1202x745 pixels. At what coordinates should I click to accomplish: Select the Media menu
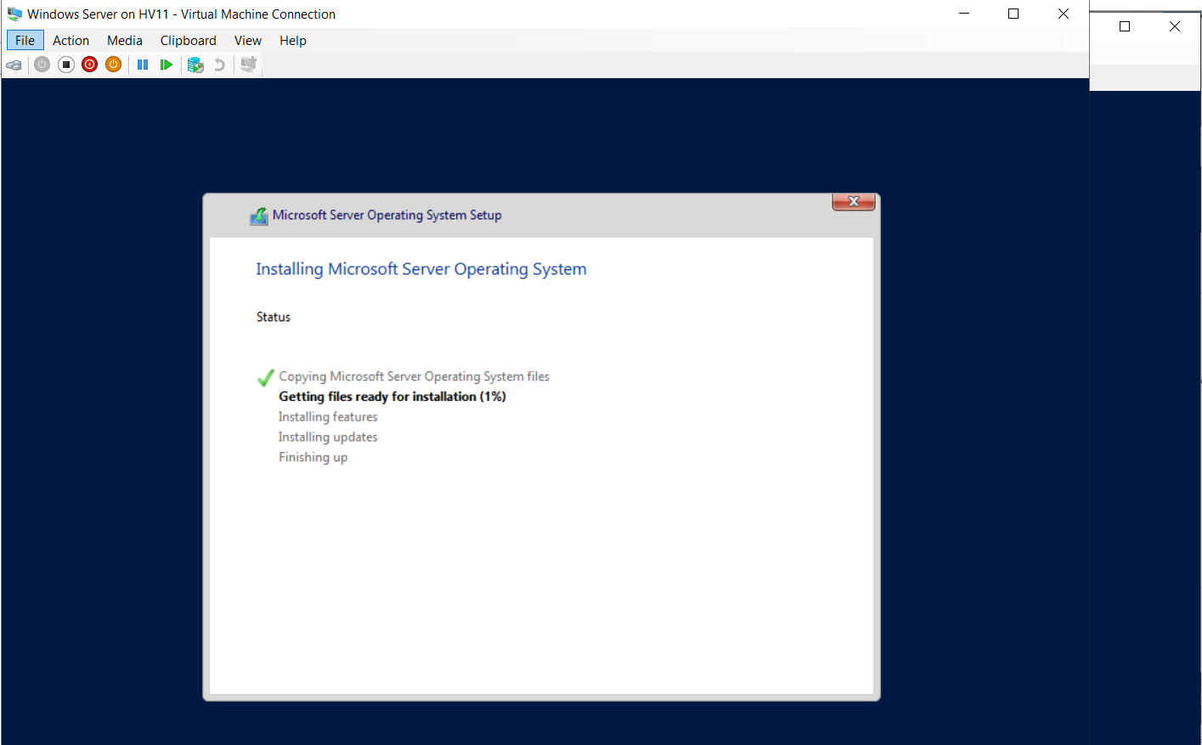click(x=124, y=40)
